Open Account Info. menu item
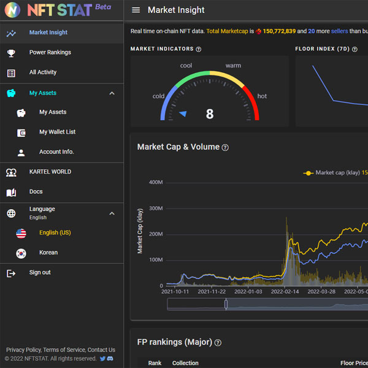Screen dimensions: 368x368 coord(56,152)
